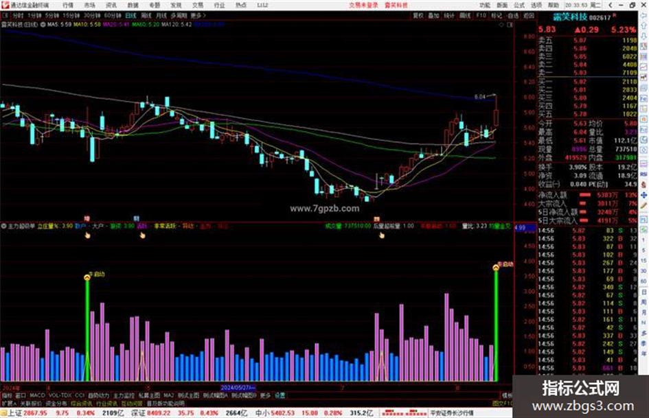The image size is (649, 418).
Task: Select the CCI indicator tab
Action: coord(80,395)
